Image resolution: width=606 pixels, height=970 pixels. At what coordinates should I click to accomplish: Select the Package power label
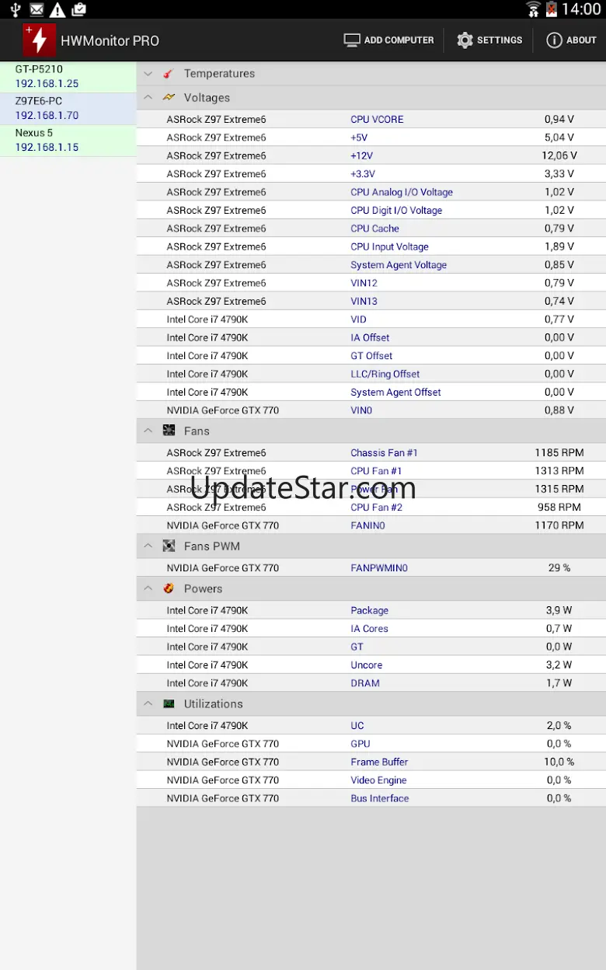pyautogui.click(x=369, y=611)
